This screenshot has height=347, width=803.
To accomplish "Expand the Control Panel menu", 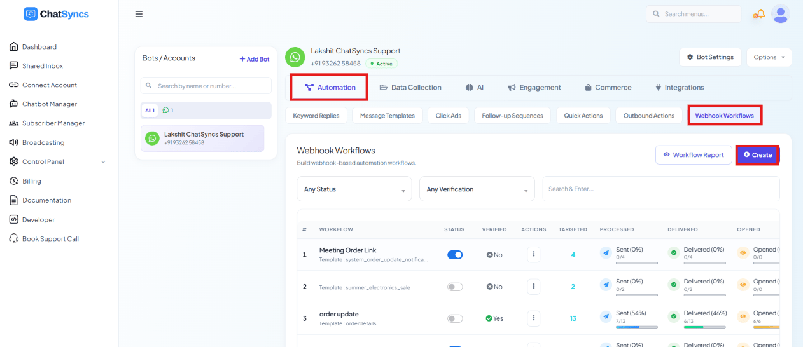I will coord(57,161).
